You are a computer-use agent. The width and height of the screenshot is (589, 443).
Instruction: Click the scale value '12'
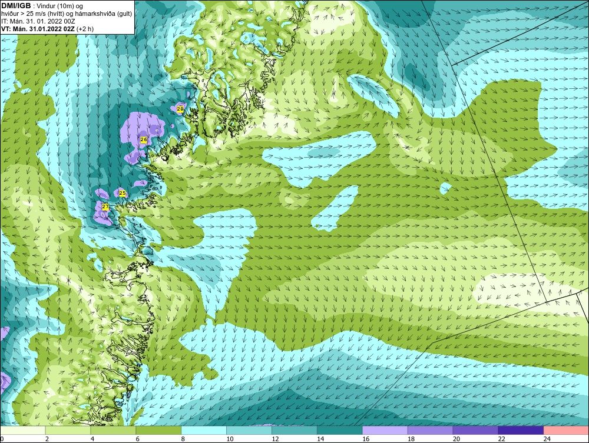pyautogui.click(x=275, y=439)
